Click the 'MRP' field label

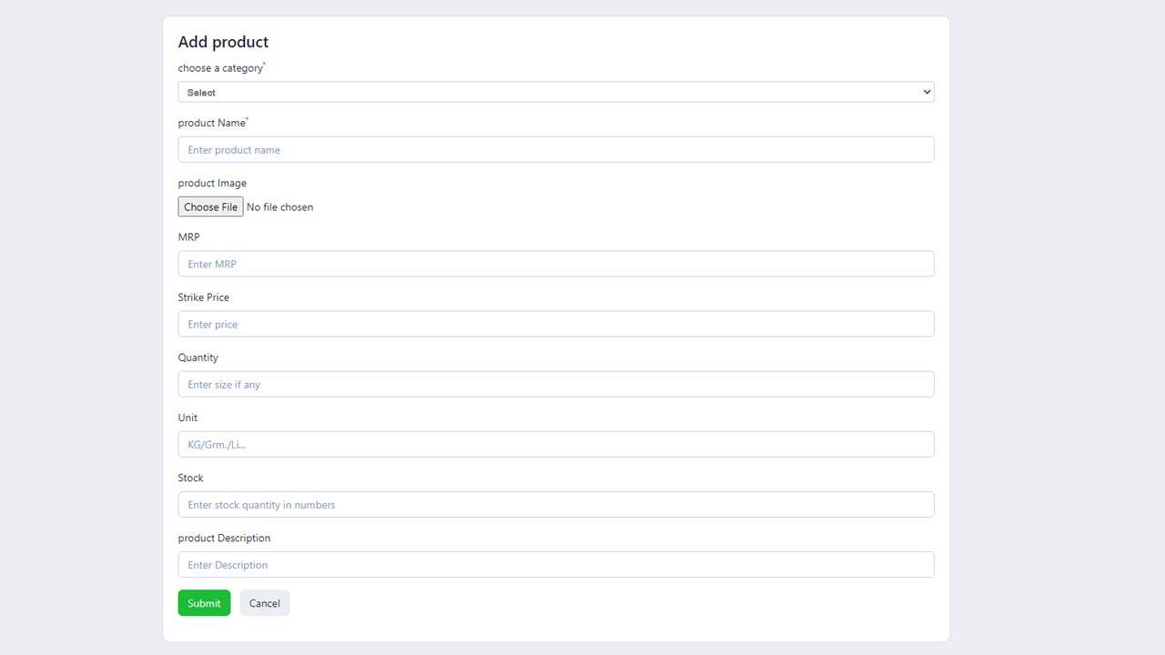tap(188, 237)
